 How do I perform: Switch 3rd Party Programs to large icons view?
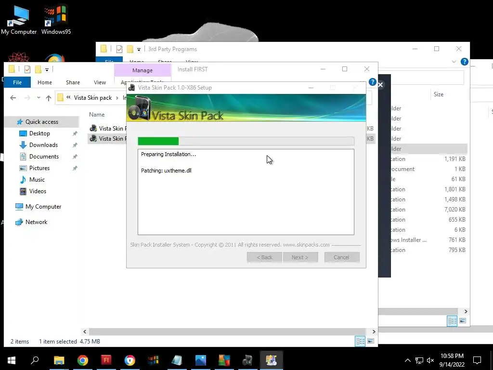(x=463, y=321)
